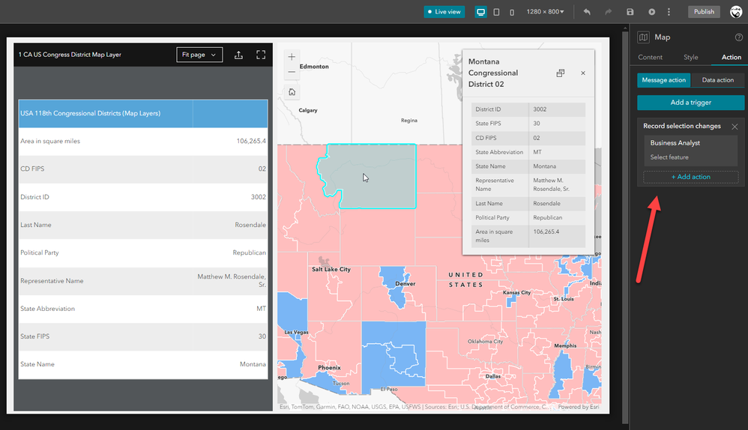This screenshot has height=430, width=748.
Task: Select tablet device preview icon
Action: (497, 12)
